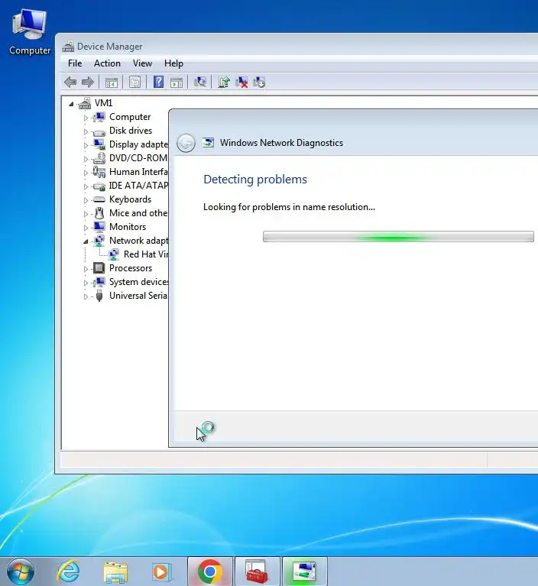Expand Universal Serial Bus controllers category

[86, 296]
